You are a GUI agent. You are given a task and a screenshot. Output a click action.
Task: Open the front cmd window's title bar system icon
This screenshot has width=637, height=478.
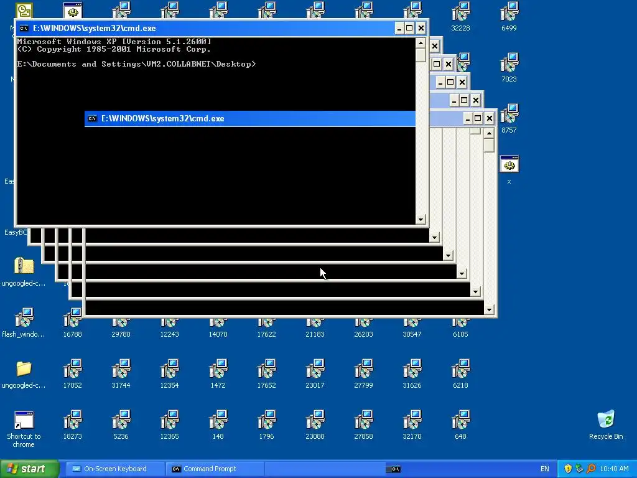[x=24, y=28]
